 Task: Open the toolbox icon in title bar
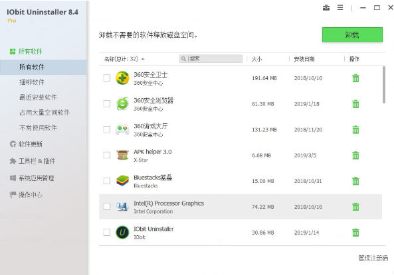326,8
